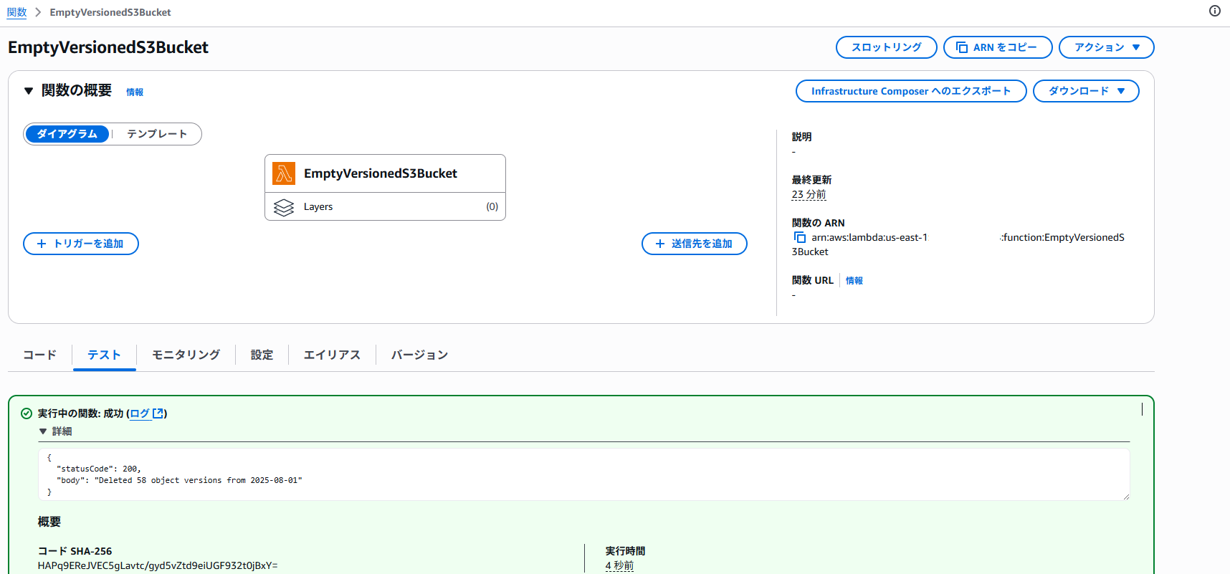Switch to the コード tab
The image size is (1230, 574).
click(39, 355)
